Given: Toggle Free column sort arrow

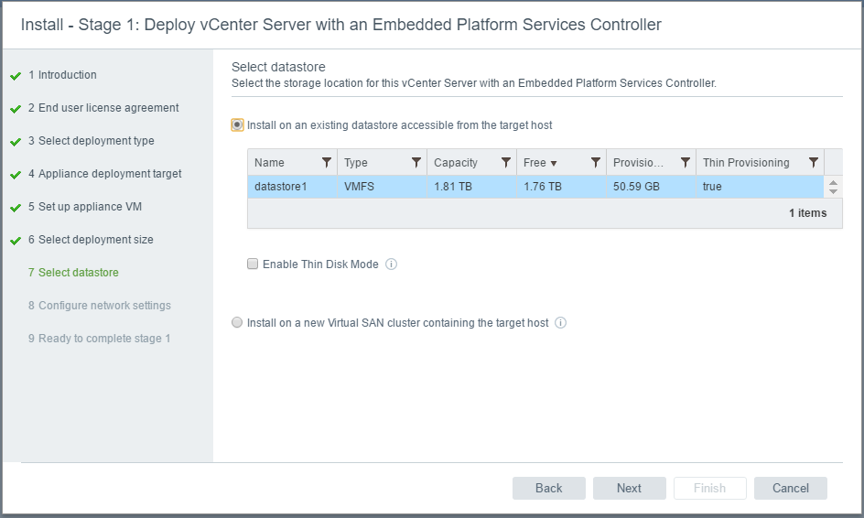Looking at the screenshot, I should point(554,163).
